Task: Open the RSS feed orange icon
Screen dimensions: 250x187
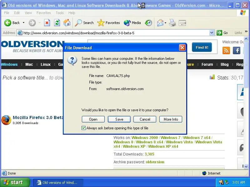Action: click(226, 50)
